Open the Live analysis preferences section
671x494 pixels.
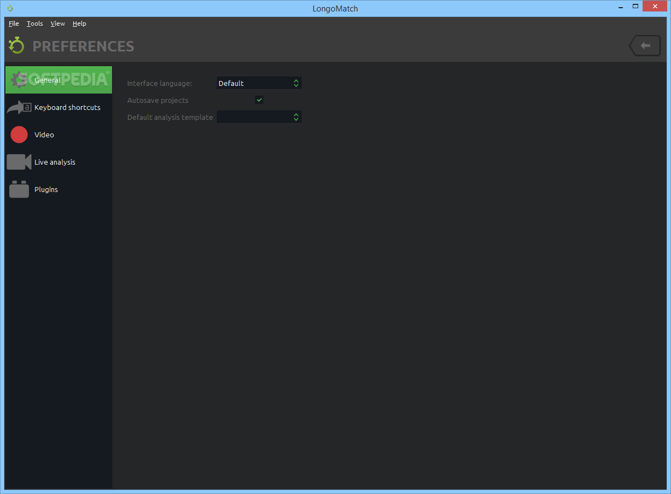[58, 162]
